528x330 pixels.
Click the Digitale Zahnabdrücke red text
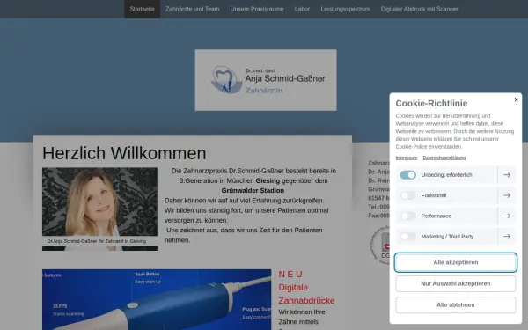(x=306, y=294)
